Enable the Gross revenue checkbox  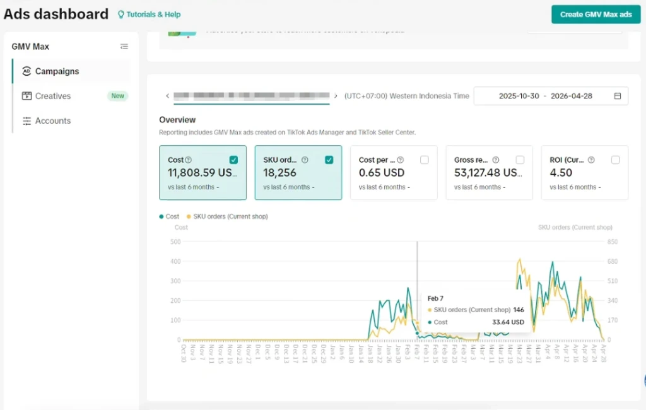(520, 160)
